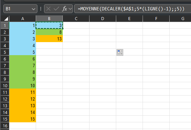
Task: Select row 14 header
Action: 5,112
